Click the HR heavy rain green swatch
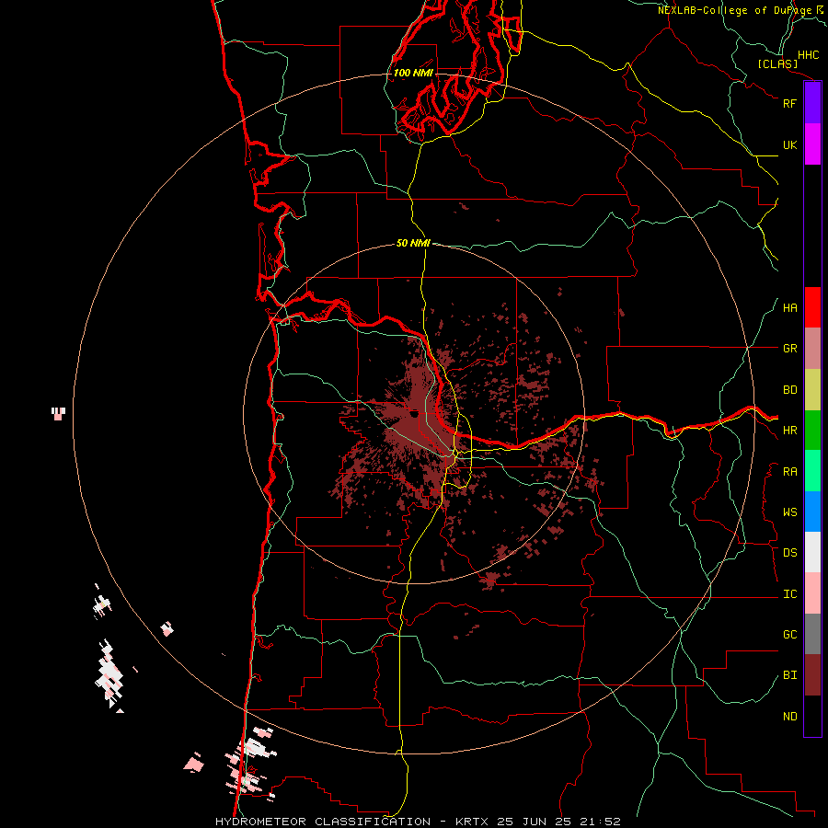 [x=812, y=431]
